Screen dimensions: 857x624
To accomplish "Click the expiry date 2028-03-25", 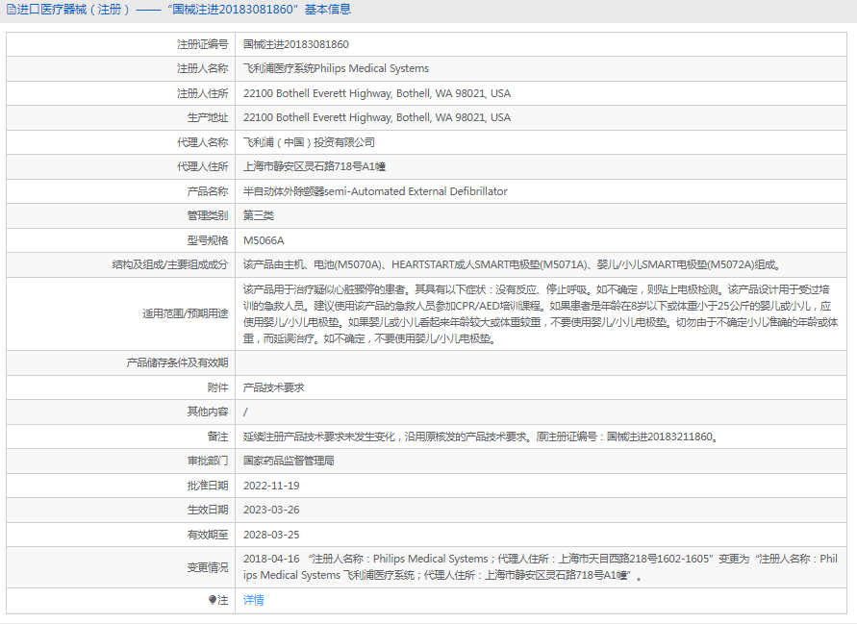I will point(271,535).
